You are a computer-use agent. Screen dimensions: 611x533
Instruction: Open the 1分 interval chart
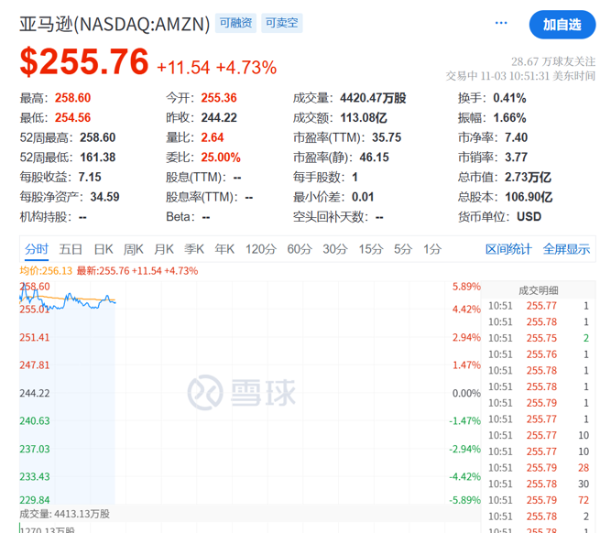[432, 249]
